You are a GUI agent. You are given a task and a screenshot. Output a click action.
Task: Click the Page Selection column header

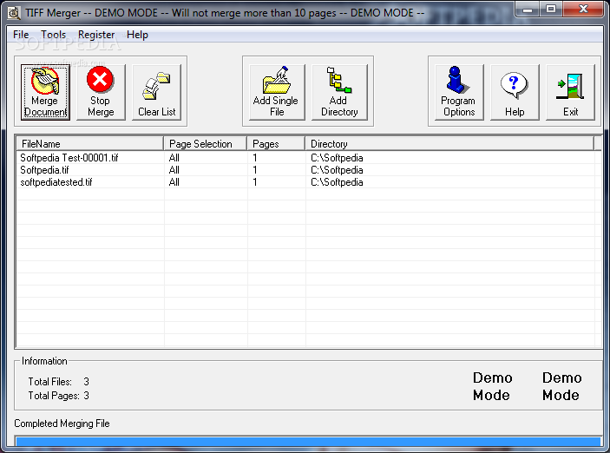pos(206,143)
